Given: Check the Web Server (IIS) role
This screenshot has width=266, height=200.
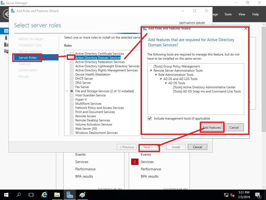Looking at the screenshot, I should (72, 129).
